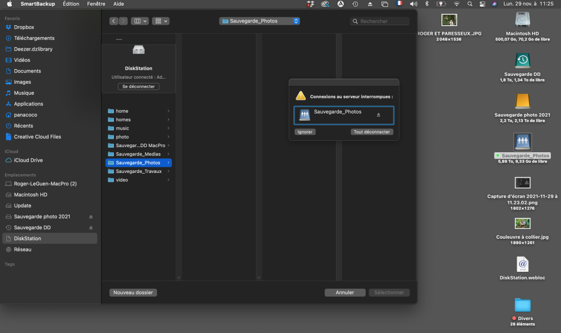Viewport: 561px width, 333px height.
Task: Select Musique in the sidebar
Action: pyautogui.click(x=50, y=93)
